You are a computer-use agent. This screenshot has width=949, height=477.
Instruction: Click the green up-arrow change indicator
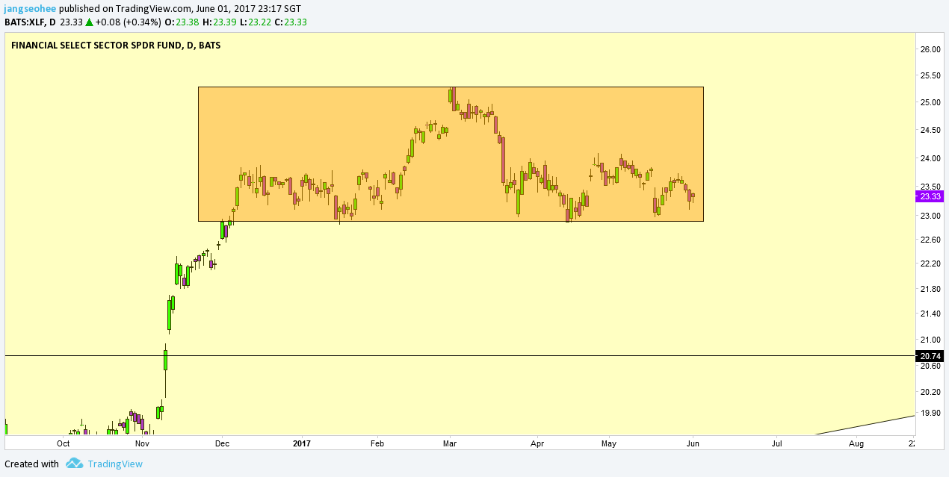pyautogui.click(x=89, y=22)
